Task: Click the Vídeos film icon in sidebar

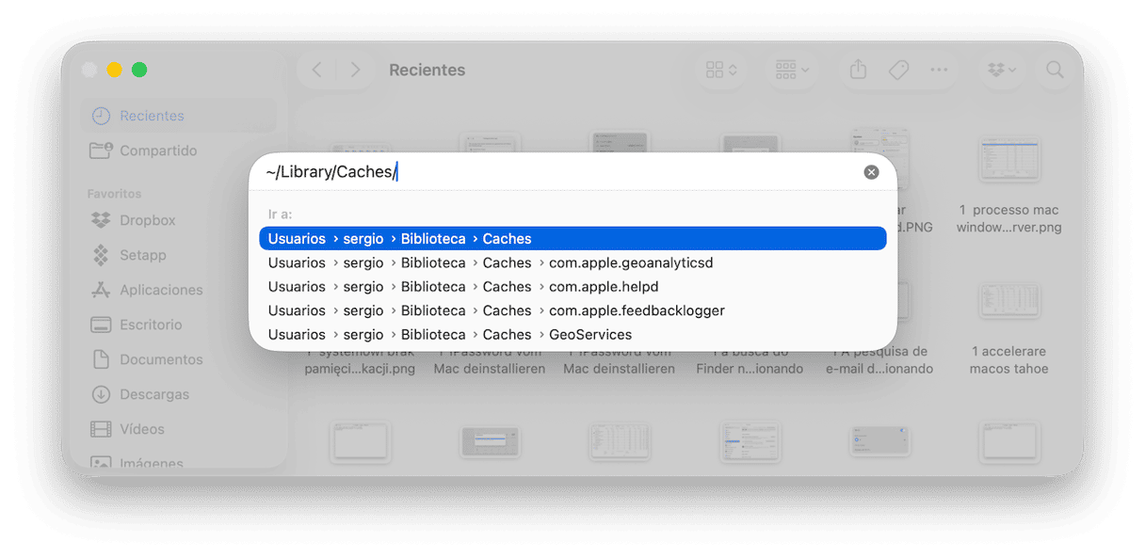Action: click(x=101, y=429)
